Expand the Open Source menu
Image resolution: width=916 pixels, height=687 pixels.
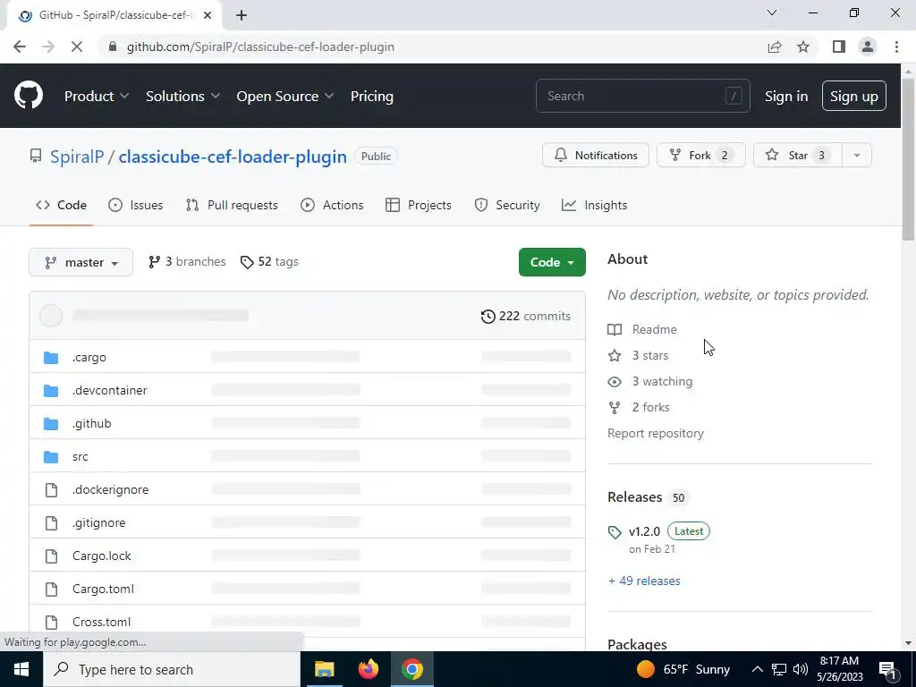coord(285,97)
